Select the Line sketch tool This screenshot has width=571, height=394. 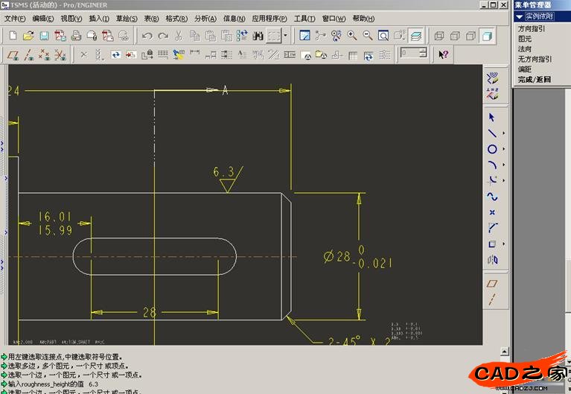[x=492, y=133]
